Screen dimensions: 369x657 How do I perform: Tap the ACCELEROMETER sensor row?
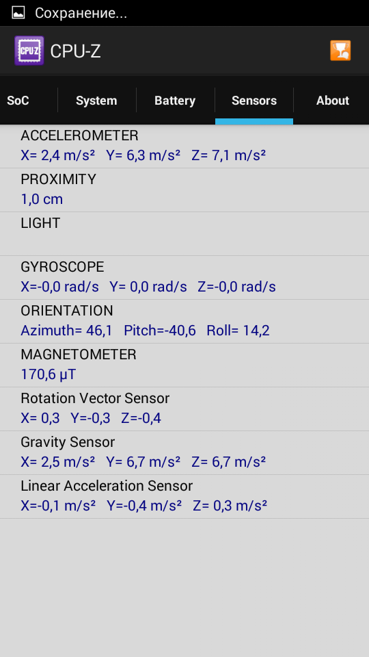[x=184, y=146]
